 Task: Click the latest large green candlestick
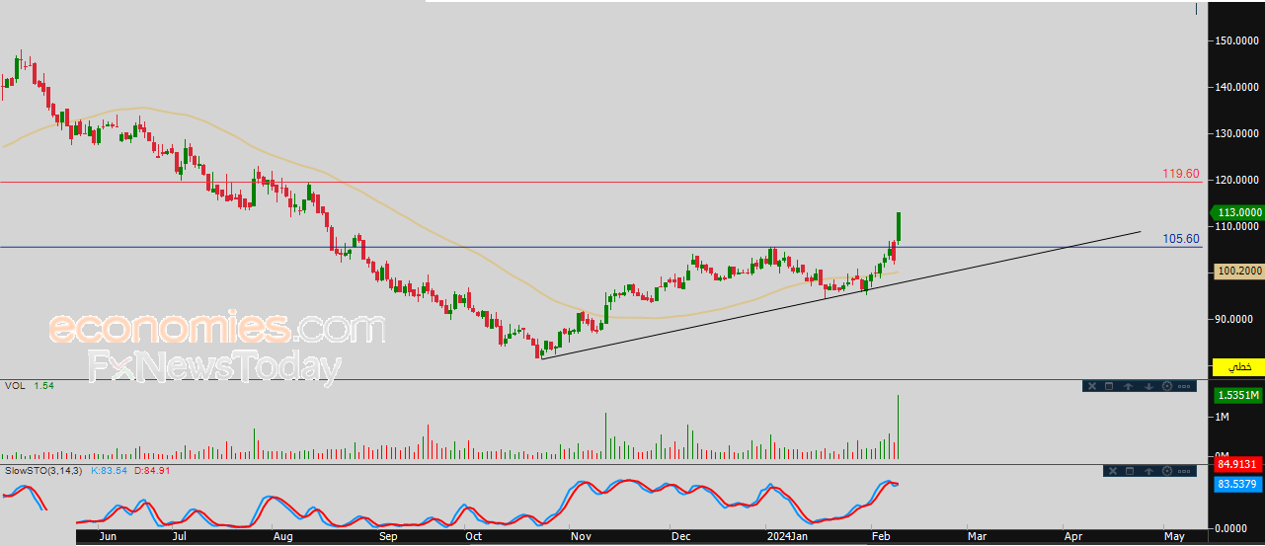899,227
